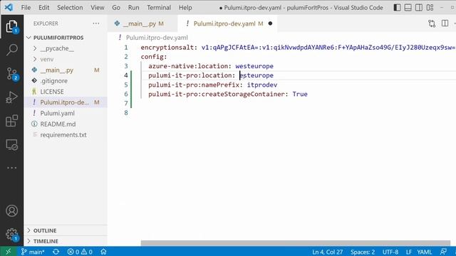The width and height of the screenshot is (456, 256).
Task: Open the Run menu
Action: 133,8
